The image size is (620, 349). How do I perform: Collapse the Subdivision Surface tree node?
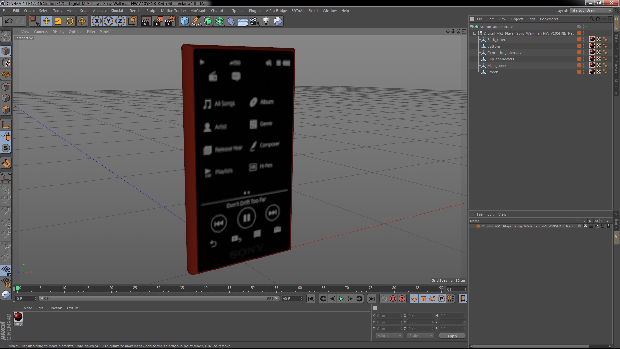pos(471,27)
